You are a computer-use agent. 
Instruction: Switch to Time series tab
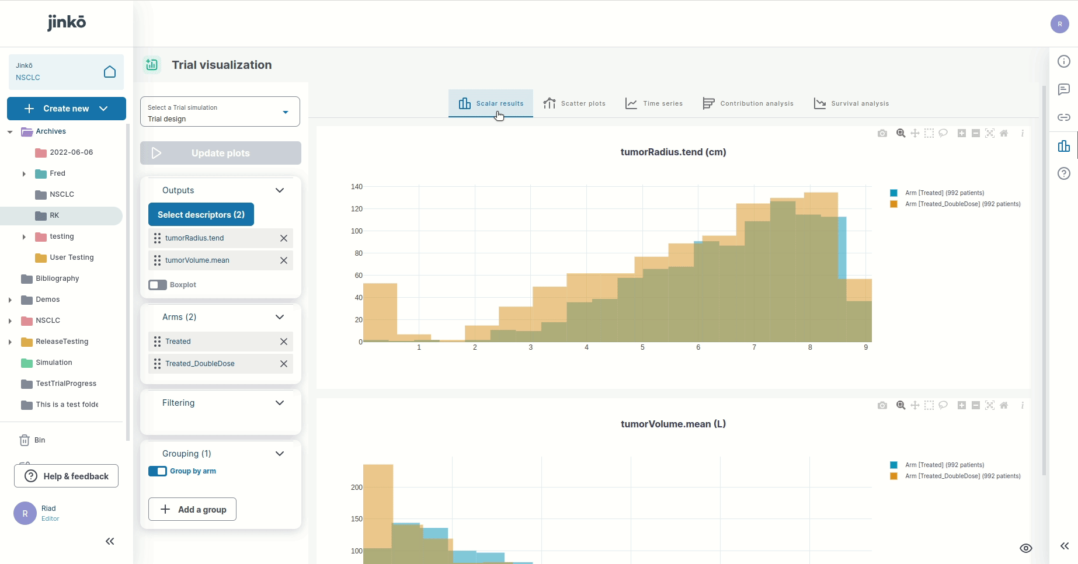[654, 103]
